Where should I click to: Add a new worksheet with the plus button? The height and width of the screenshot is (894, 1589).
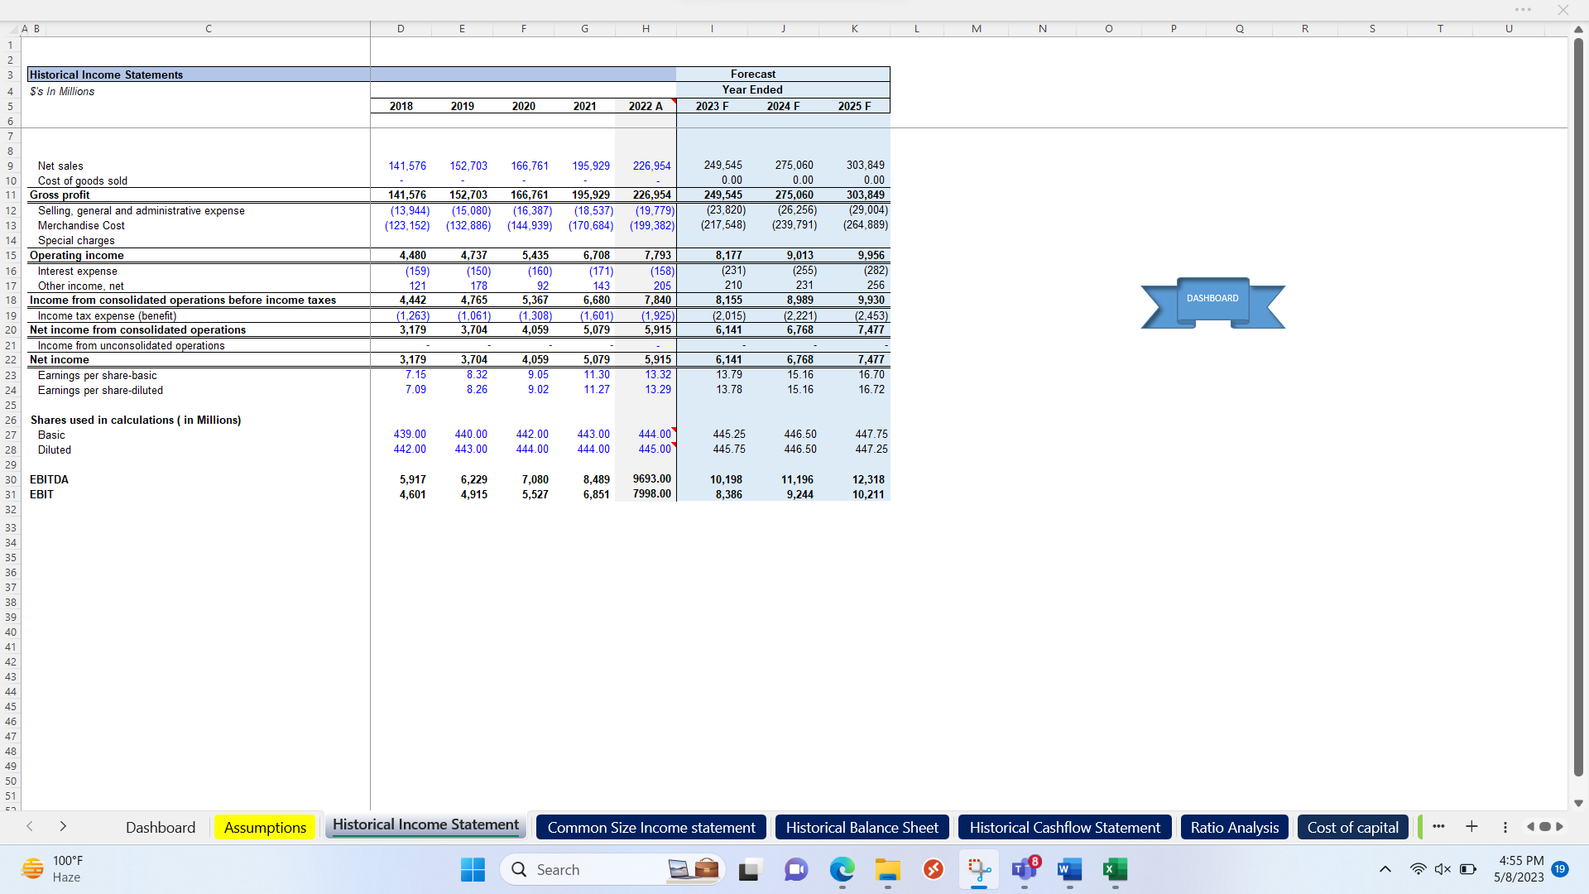[x=1472, y=827]
